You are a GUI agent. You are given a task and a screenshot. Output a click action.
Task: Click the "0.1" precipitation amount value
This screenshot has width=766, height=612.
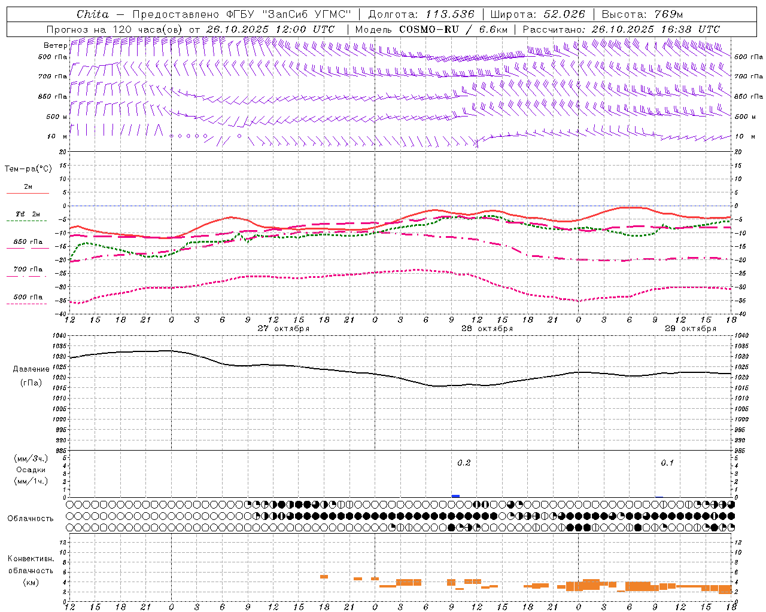point(667,463)
